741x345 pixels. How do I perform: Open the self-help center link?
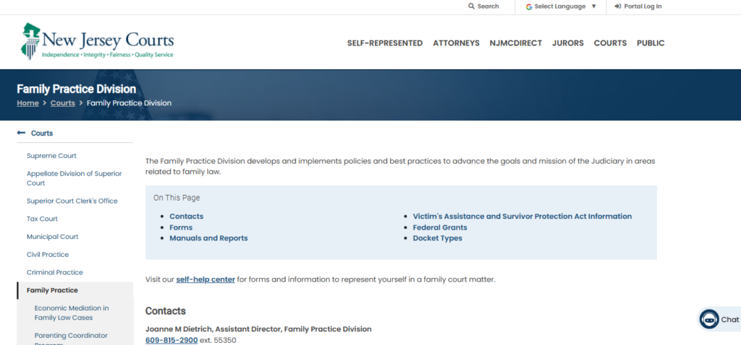(x=206, y=279)
